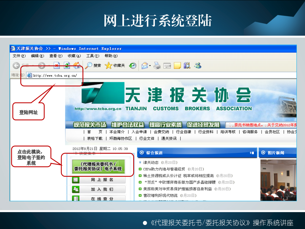Screen dimensions: 305x229
Task: Click the Edit page toolbar icon
Action: tap(167, 65)
